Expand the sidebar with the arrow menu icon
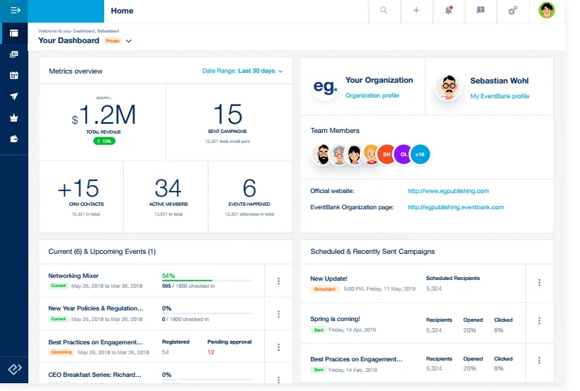This screenshot has height=391, width=580. point(15,11)
